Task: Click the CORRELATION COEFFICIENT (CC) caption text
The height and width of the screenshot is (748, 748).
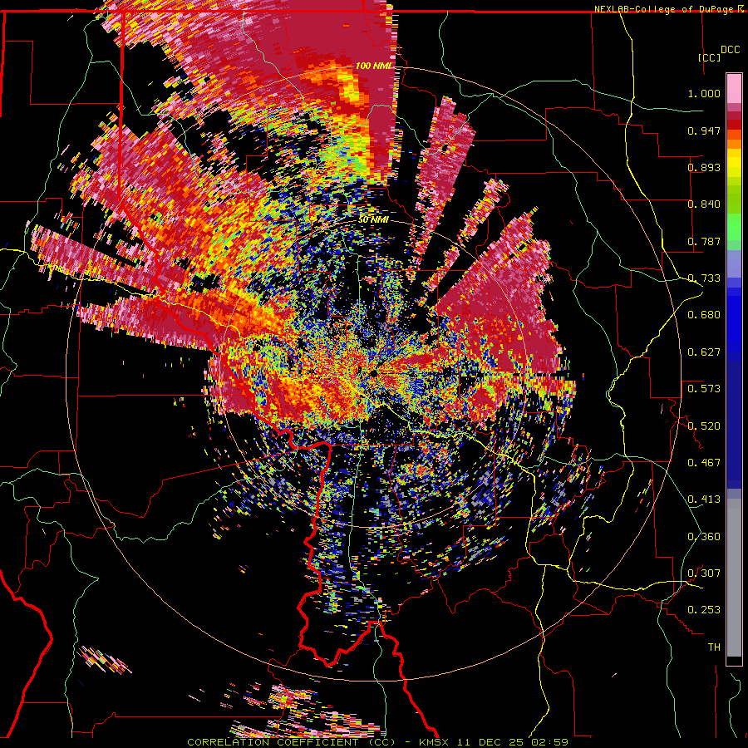Action: 291,742
